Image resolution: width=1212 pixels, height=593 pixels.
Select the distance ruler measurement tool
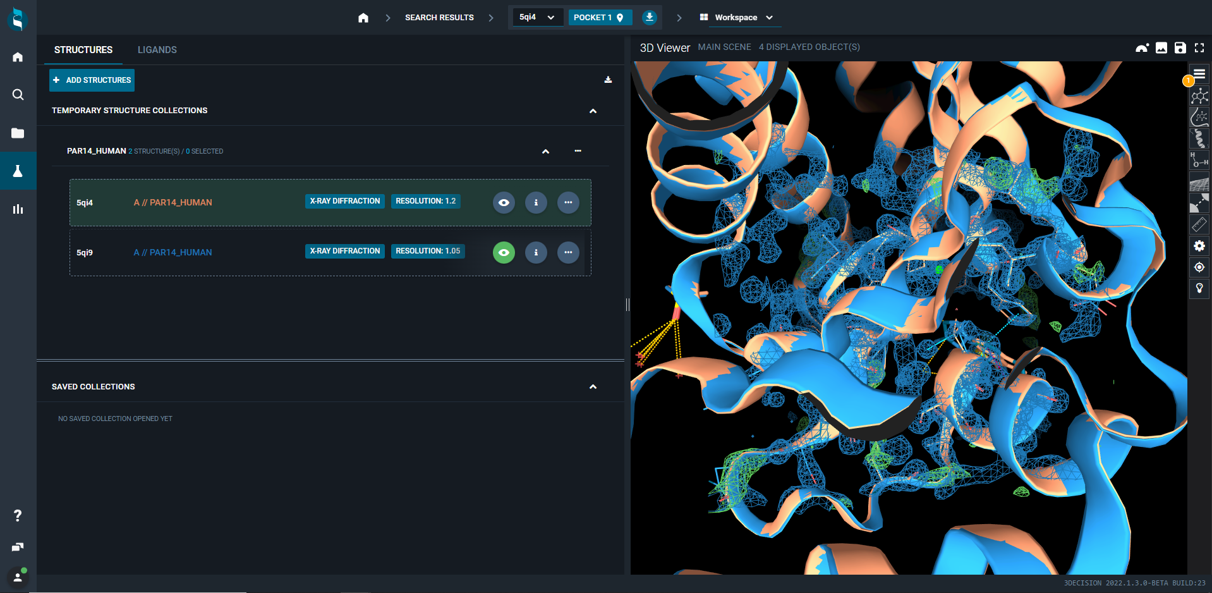[1199, 224]
